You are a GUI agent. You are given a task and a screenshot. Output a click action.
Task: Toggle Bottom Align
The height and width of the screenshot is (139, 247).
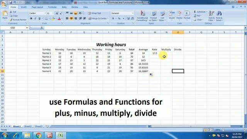point(76,13)
